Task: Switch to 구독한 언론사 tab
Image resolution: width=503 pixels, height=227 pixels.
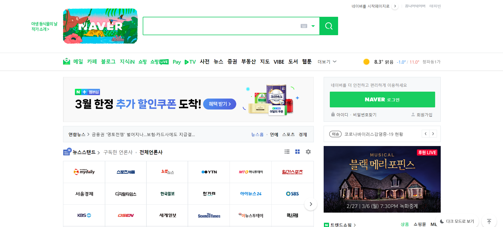Action: pyautogui.click(x=118, y=152)
